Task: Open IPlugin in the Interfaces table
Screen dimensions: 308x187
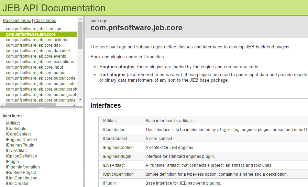Action: 109,183
